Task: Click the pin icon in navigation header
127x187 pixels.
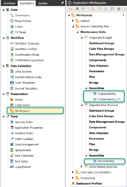Action: click(62, 3)
